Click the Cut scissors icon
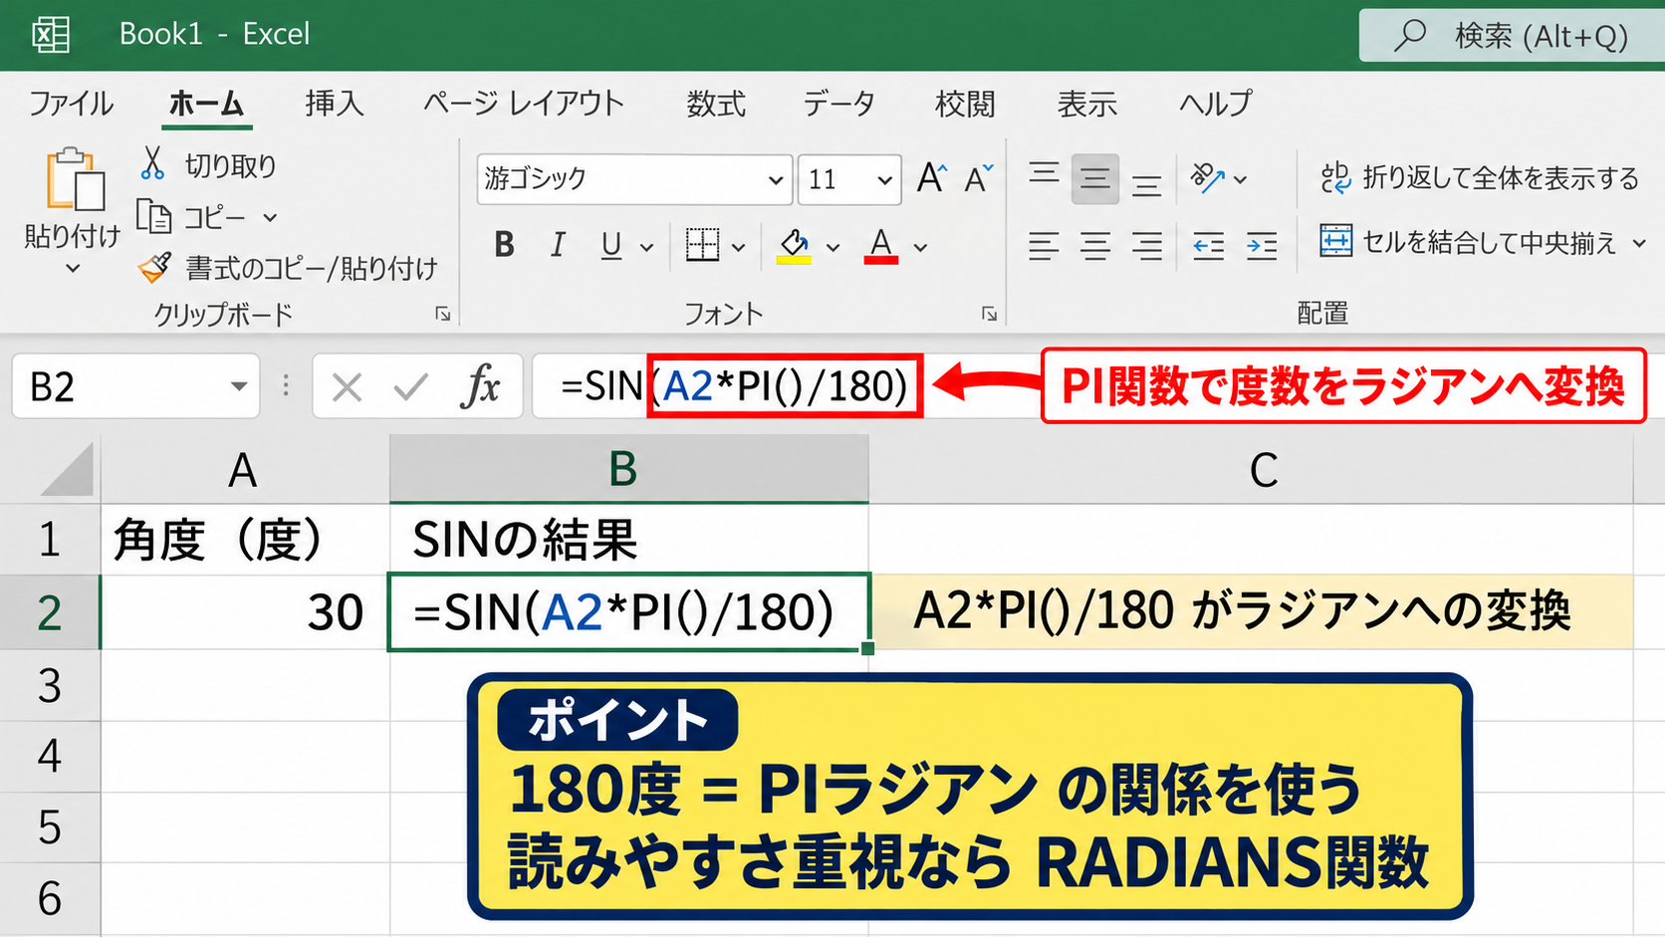Image resolution: width=1665 pixels, height=937 pixels. click(152, 164)
